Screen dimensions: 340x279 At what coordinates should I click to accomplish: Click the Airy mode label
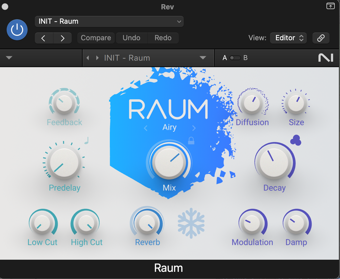click(169, 127)
